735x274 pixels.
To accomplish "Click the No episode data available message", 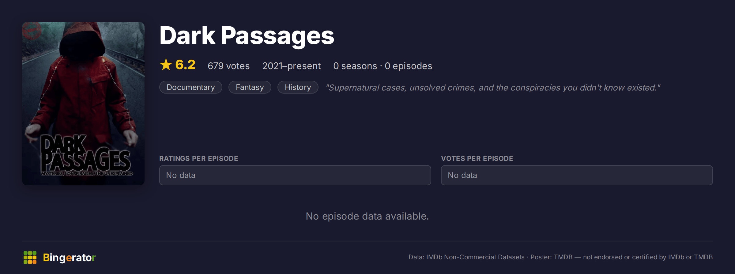I will click(x=367, y=216).
